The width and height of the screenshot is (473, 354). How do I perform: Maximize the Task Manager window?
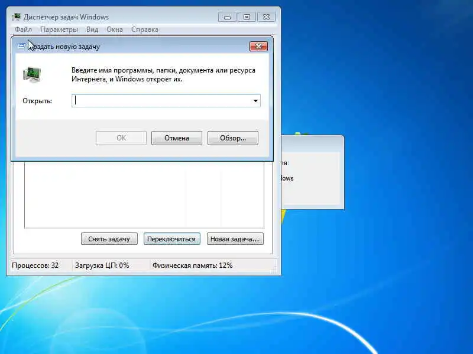pyautogui.click(x=247, y=17)
